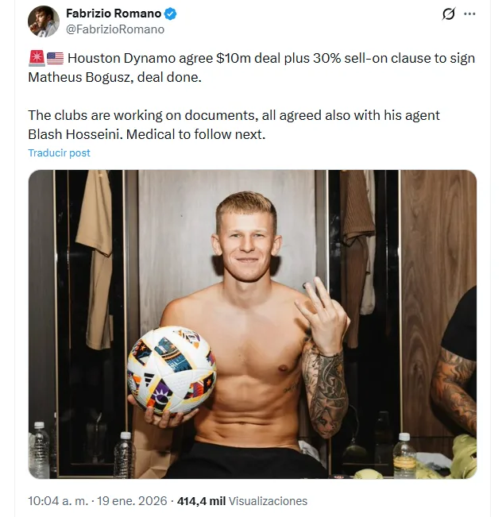Click the red siren emoji
The width and height of the screenshot is (502, 517).
[37, 58]
